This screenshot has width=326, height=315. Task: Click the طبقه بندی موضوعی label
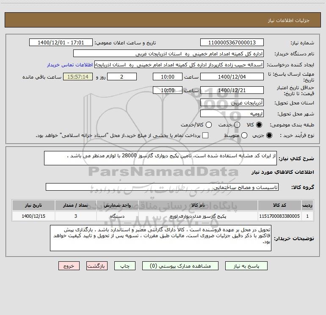pos(292,125)
